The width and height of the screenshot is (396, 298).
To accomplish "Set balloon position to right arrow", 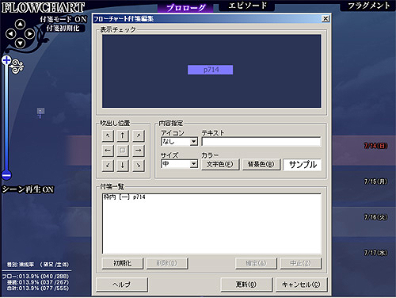I will click(139, 151).
